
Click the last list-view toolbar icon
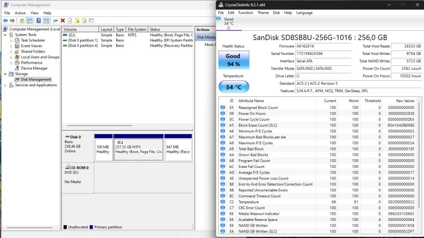(x=91, y=21)
